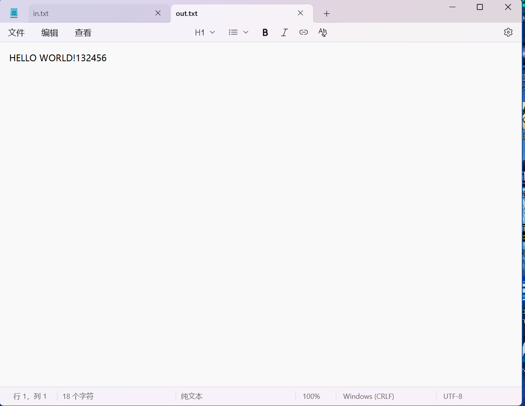
Task: Close the out.txt tab
Action: [300, 13]
